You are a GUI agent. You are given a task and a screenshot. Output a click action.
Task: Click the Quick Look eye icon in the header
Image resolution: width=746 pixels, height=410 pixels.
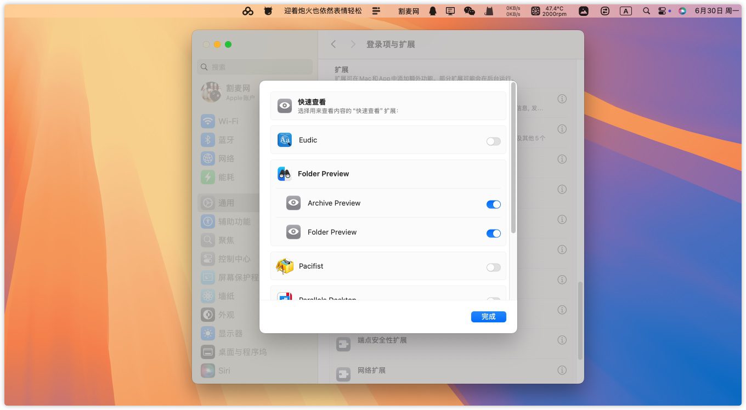coord(285,106)
